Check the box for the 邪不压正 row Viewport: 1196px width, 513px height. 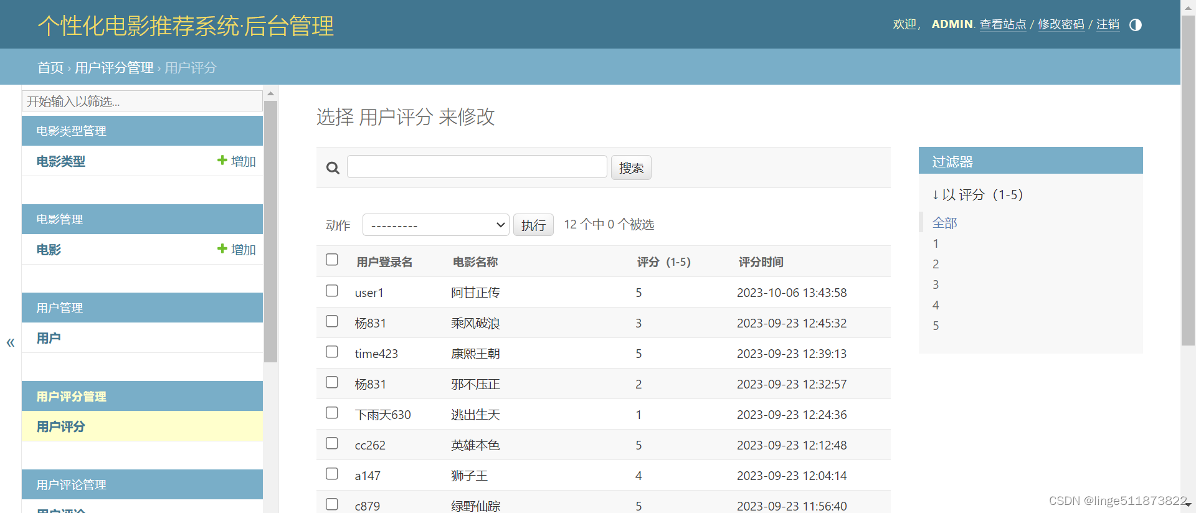pyautogui.click(x=332, y=382)
